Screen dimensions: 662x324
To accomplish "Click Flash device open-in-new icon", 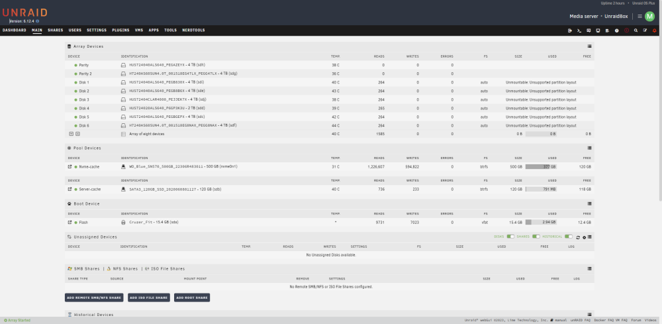I will pyautogui.click(x=70, y=222).
